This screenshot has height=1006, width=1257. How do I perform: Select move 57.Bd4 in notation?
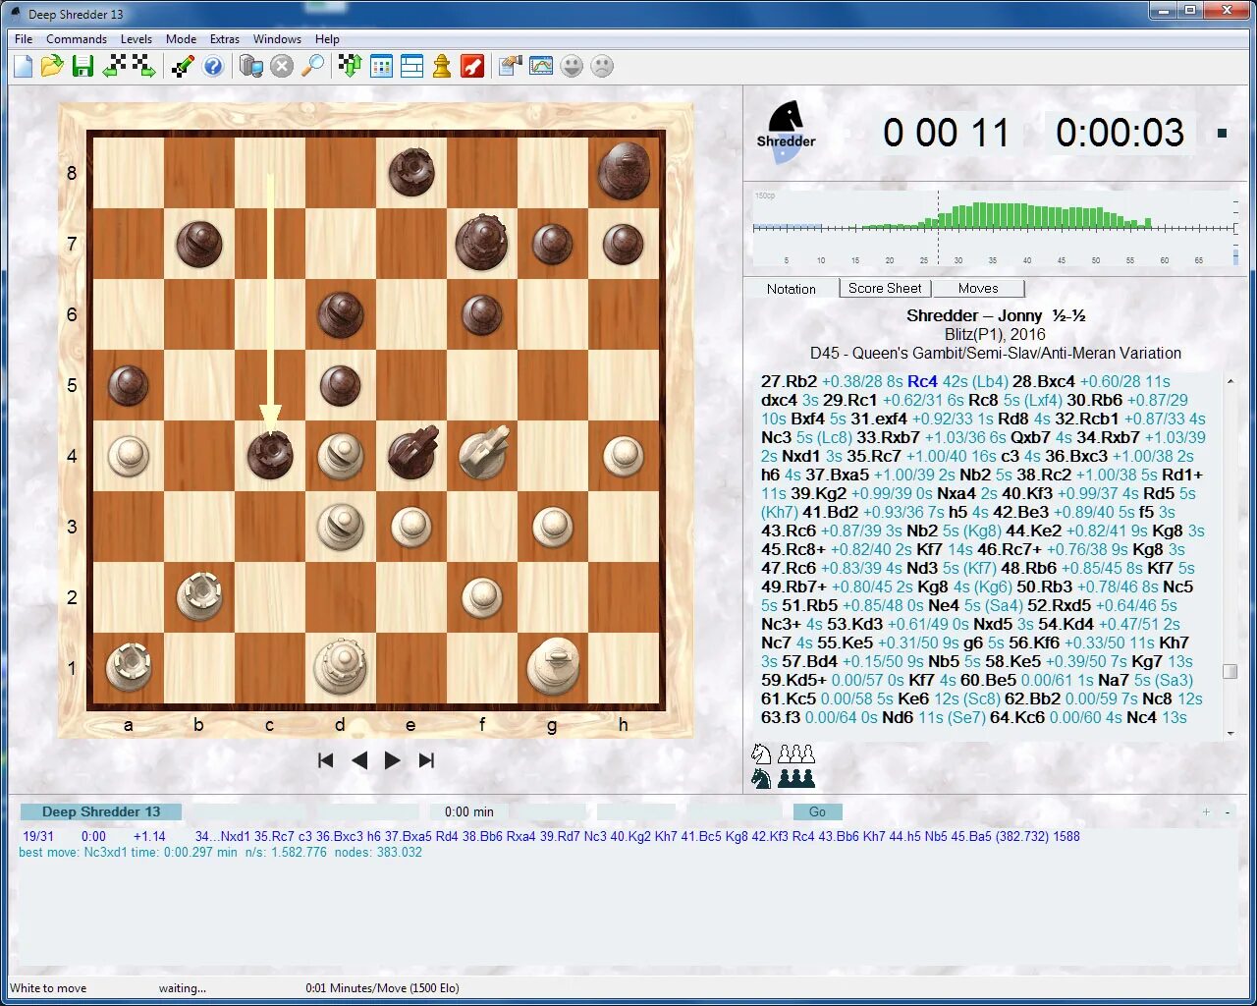[810, 661]
